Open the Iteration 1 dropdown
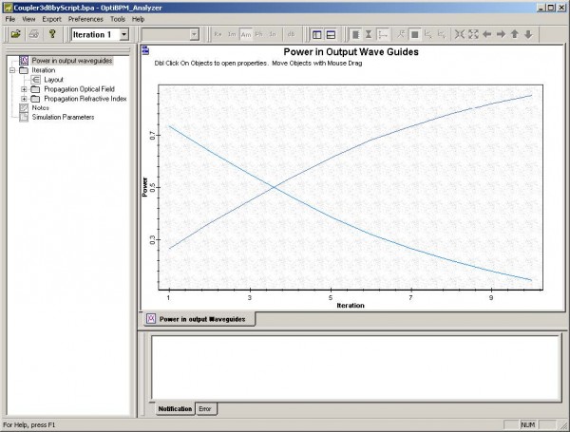This screenshot has width=570, height=432. (x=123, y=34)
